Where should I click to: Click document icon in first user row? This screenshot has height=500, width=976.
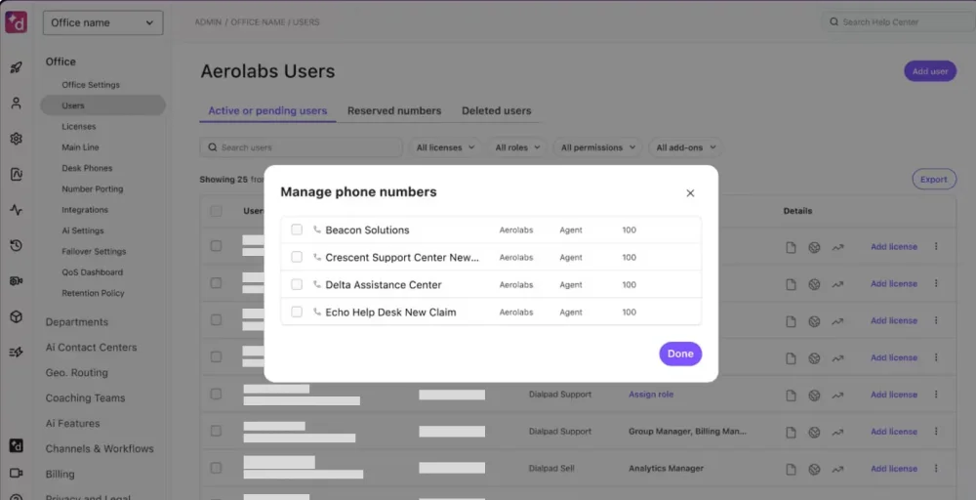tap(791, 247)
